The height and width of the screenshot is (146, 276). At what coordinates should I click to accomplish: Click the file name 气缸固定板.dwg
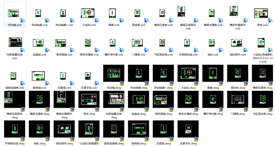(263, 114)
